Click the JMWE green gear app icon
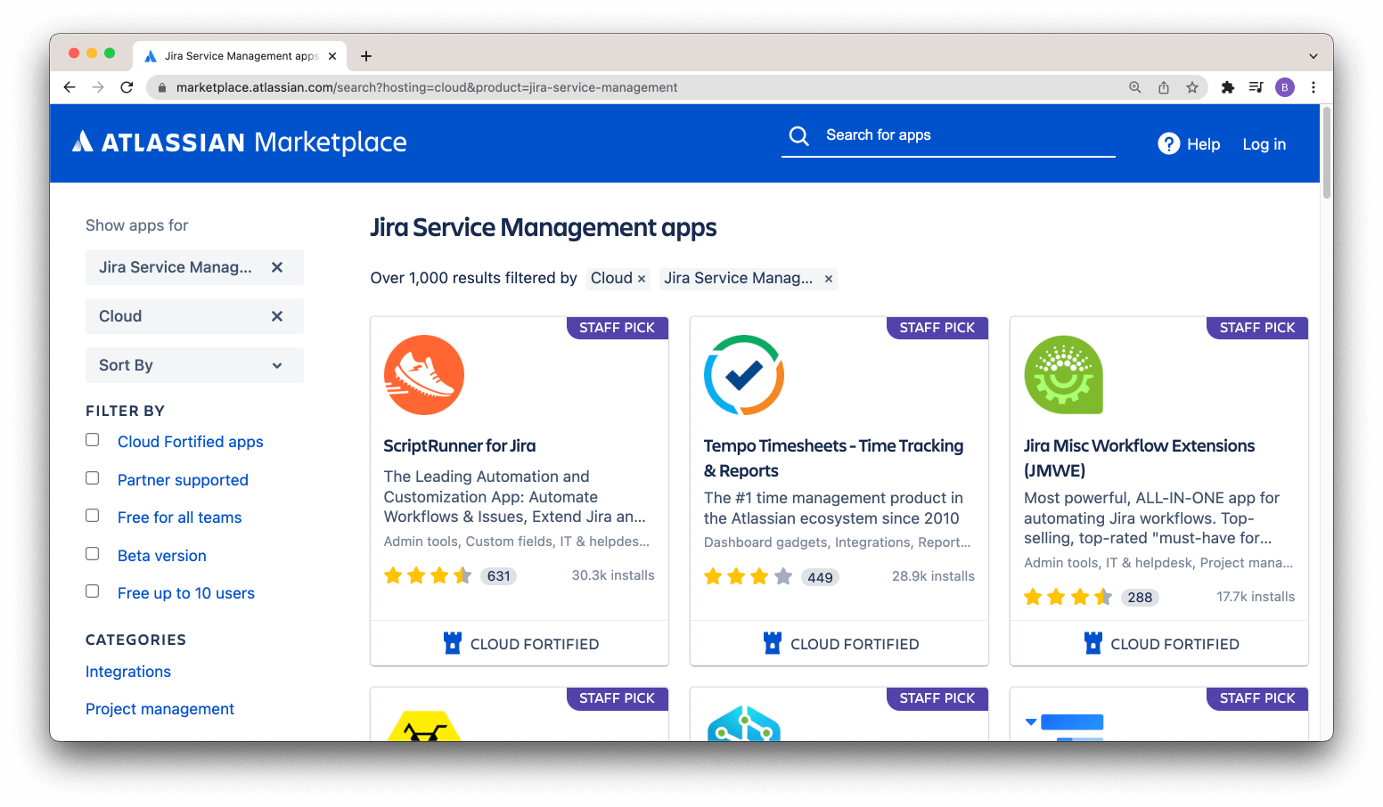 tap(1063, 375)
